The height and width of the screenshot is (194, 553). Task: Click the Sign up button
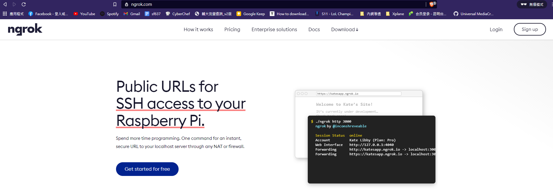click(530, 29)
